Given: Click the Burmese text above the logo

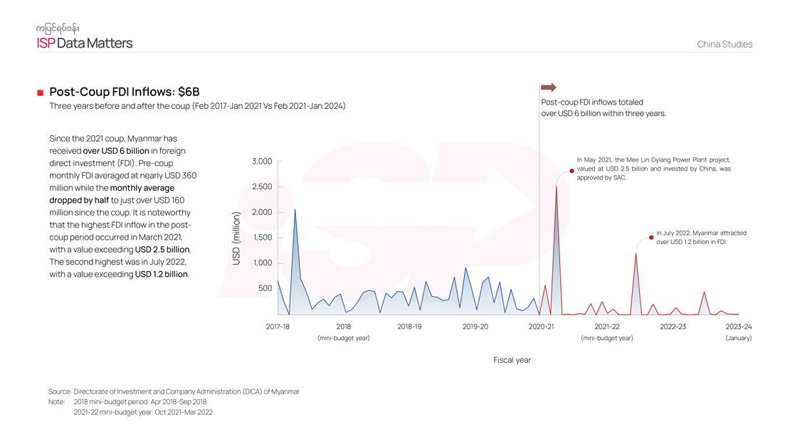Looking at the screenshot, I should tap(57, 28).
